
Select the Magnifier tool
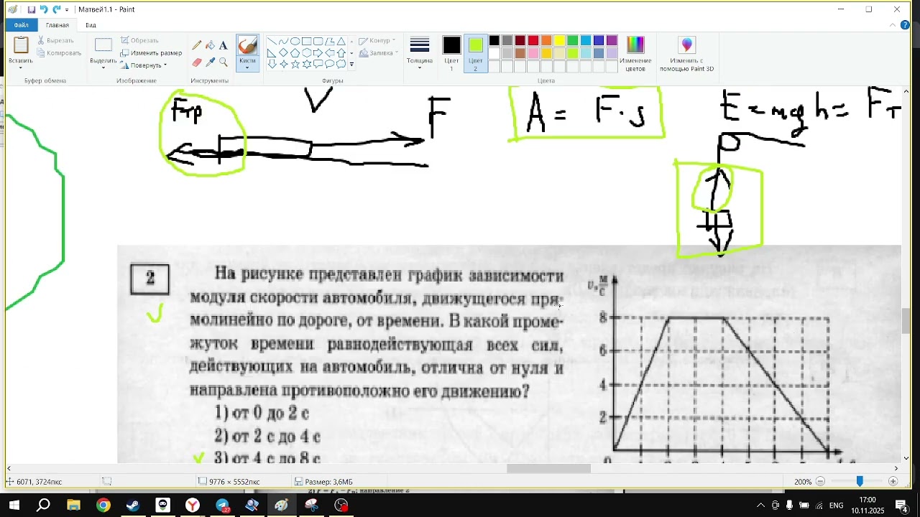point(224,62)
